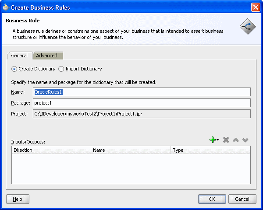Click the Cancel button

coord(242,199)
